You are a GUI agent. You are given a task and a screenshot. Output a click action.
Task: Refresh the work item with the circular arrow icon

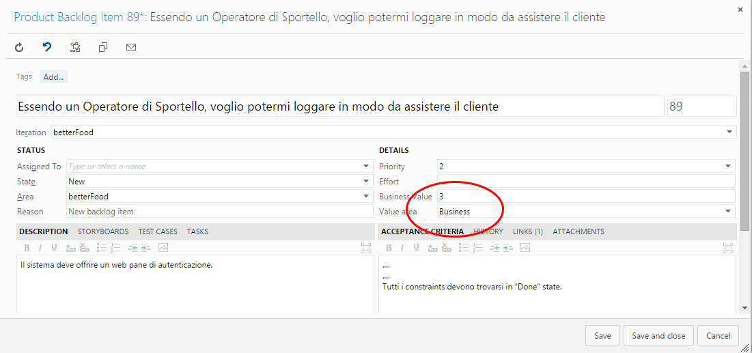[x=19, y=47]
